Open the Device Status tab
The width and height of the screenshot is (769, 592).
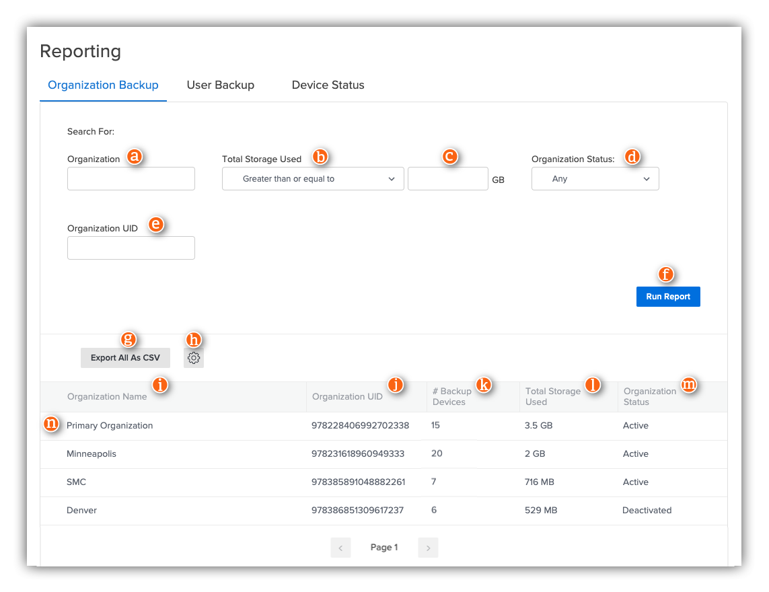coord(328,85)
